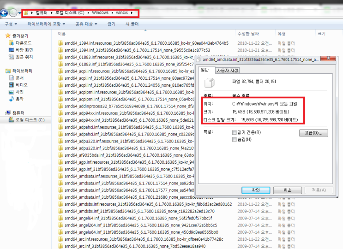Open the 구성 toolbar menu
The image size is (343, 249).
tap(11, 24)
